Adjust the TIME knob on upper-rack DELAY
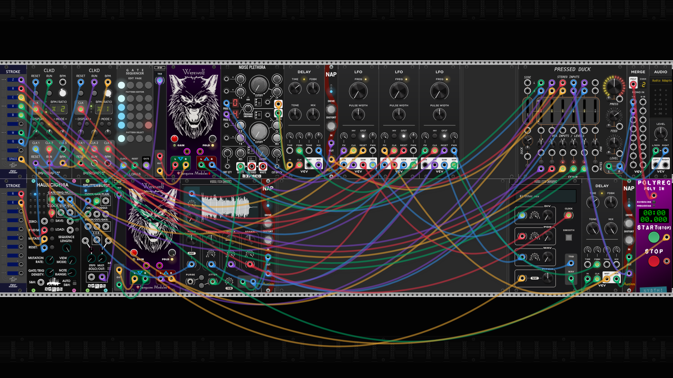This screenshot has width=673, height=378. tap(295, 89)
